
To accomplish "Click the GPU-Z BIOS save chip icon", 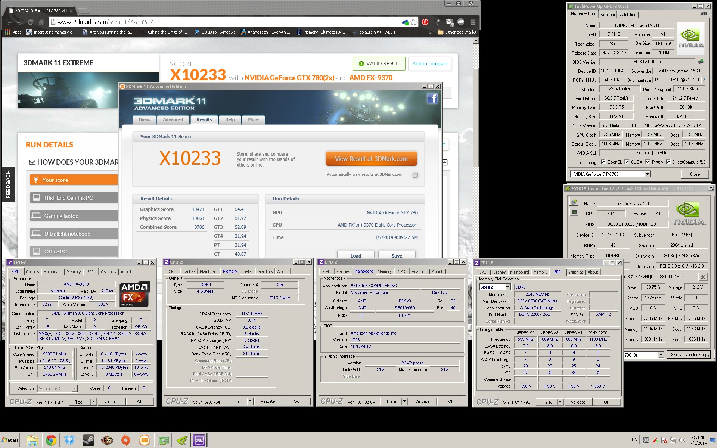I will [x=701, y=62].
